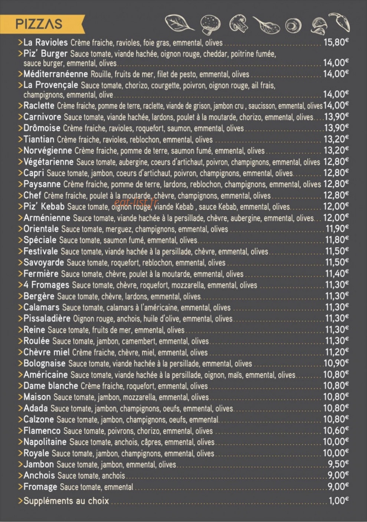
Task: Select the Raclette pizza entry
Action: tap(183, 106)
